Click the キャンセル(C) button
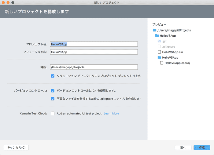The image size is (214, 155). click(x=16, y=147)
